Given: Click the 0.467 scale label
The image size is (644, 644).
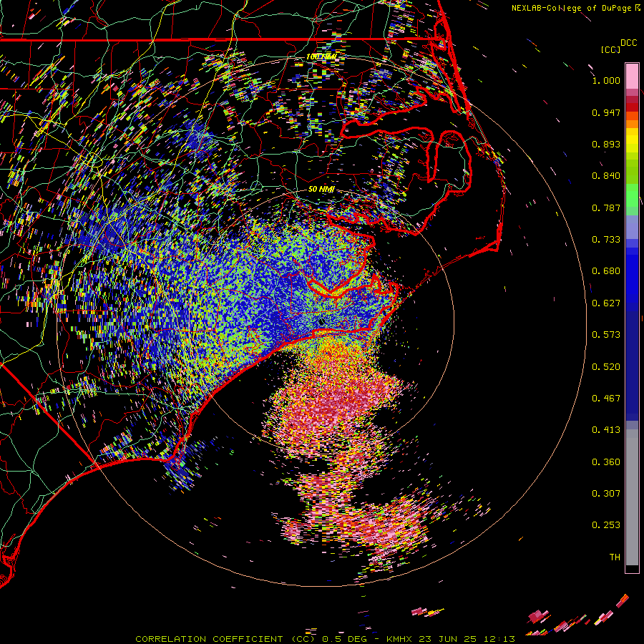Looking at the screenshot, I should click(606, 399).
